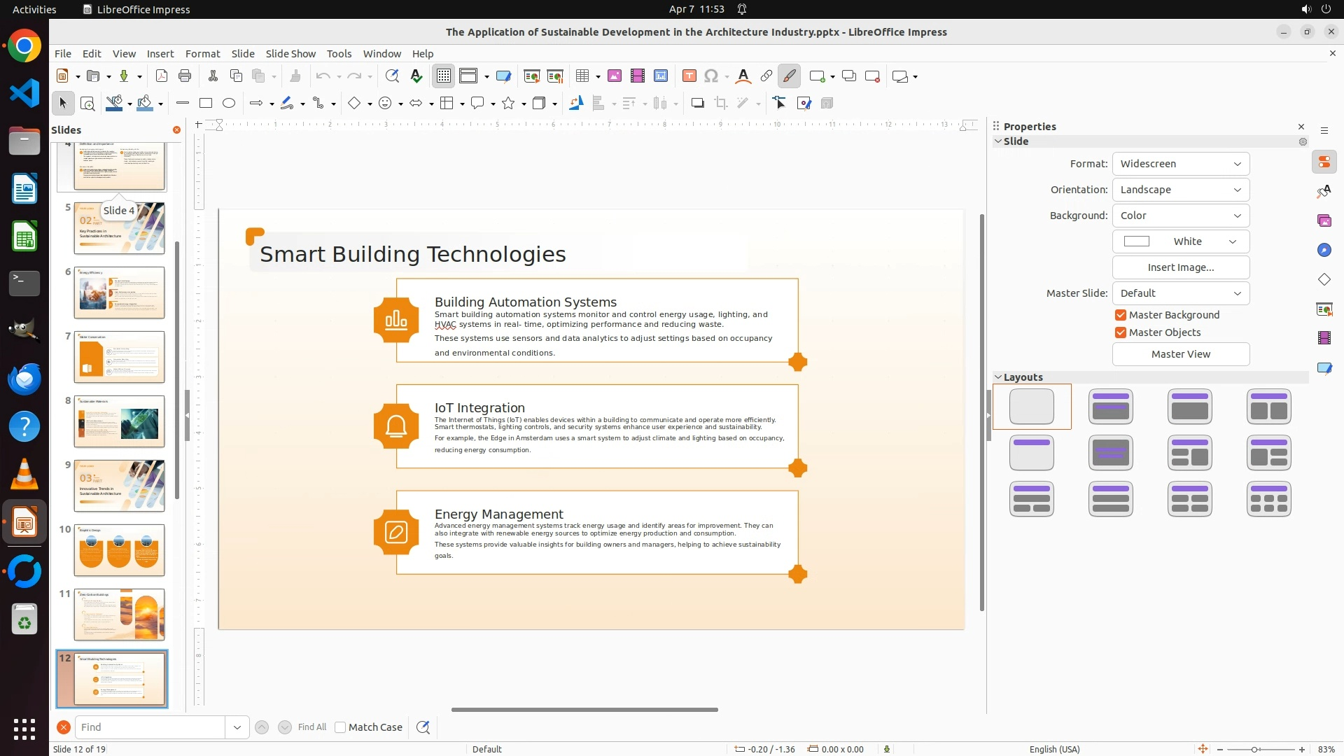Click the Insert Image... button
The image size is (1344, 756).
click(1180, 267)
